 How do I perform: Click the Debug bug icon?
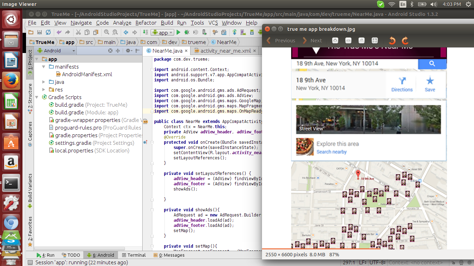click(187, 32)
